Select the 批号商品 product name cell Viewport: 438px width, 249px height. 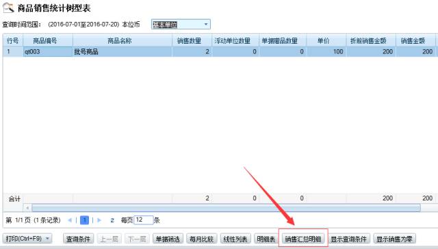point(123,51)
